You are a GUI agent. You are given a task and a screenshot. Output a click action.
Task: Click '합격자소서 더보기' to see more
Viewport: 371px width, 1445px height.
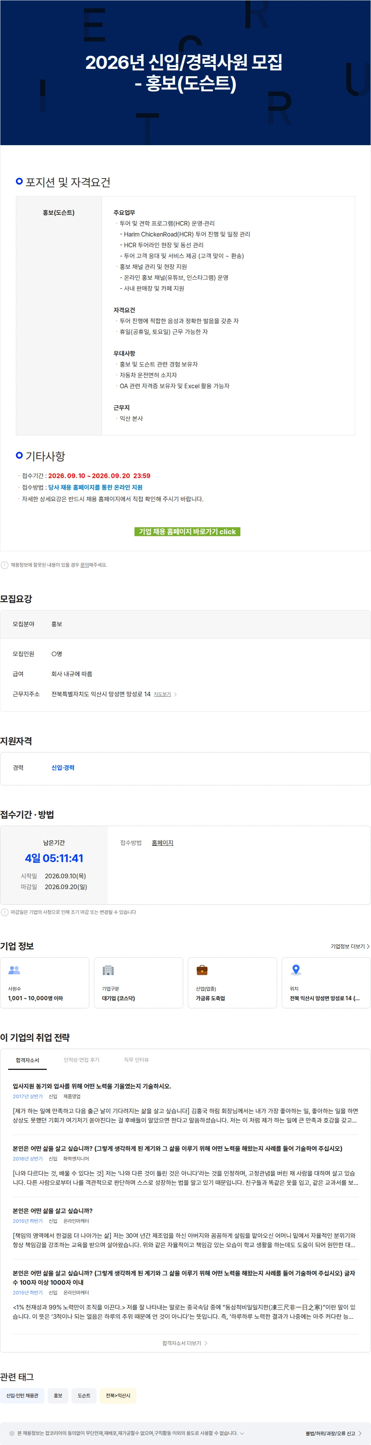pos(185,1343)
